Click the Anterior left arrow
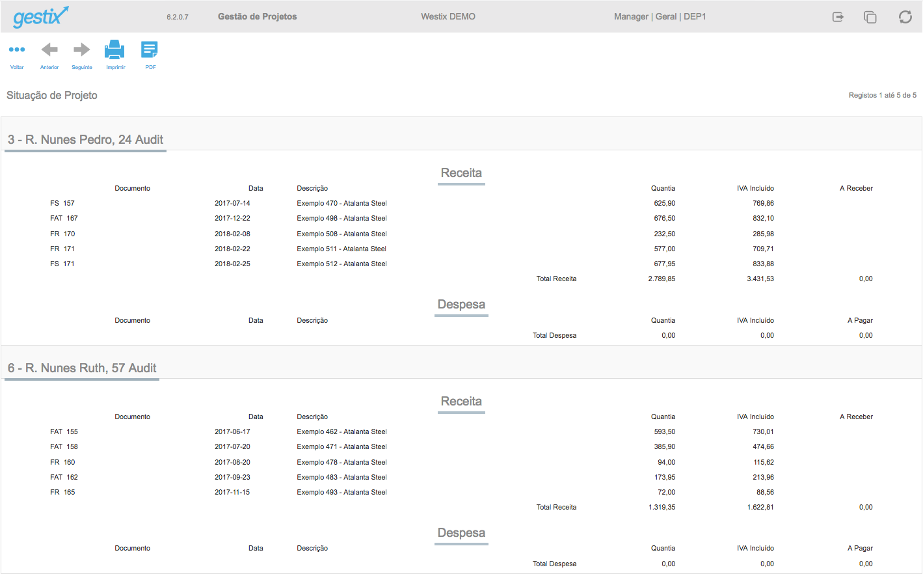This screenshot has height=574, width=923. tap(49, 49)
